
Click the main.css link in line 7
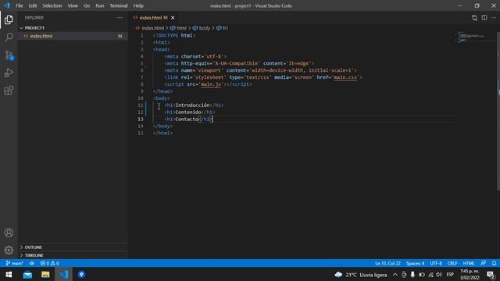(x=345, y=77)
